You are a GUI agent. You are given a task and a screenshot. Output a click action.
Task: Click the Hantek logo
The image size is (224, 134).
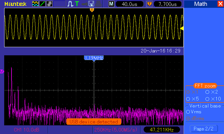tap(15, 4)
